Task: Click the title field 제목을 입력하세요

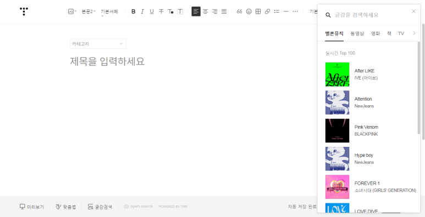Action: pos(107,61)
